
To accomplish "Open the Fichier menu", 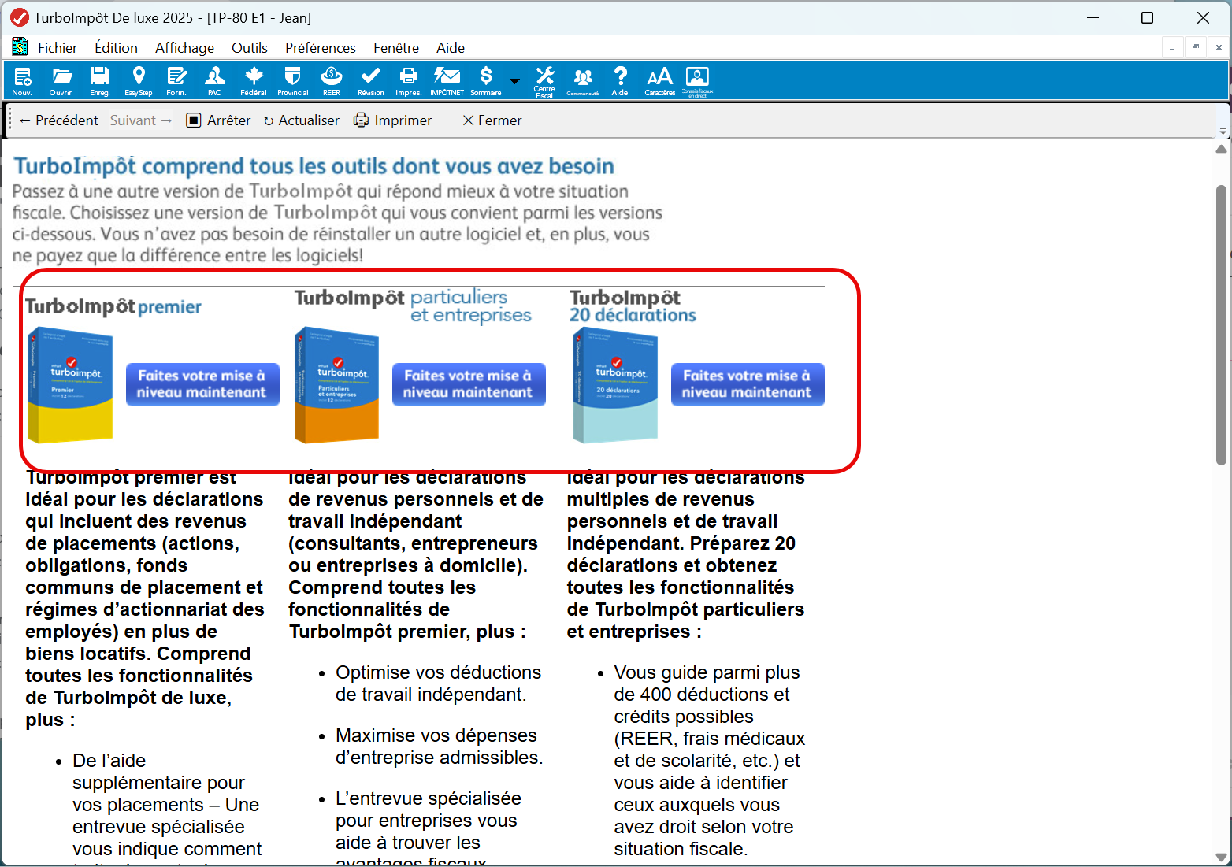I will pos(58,48).
